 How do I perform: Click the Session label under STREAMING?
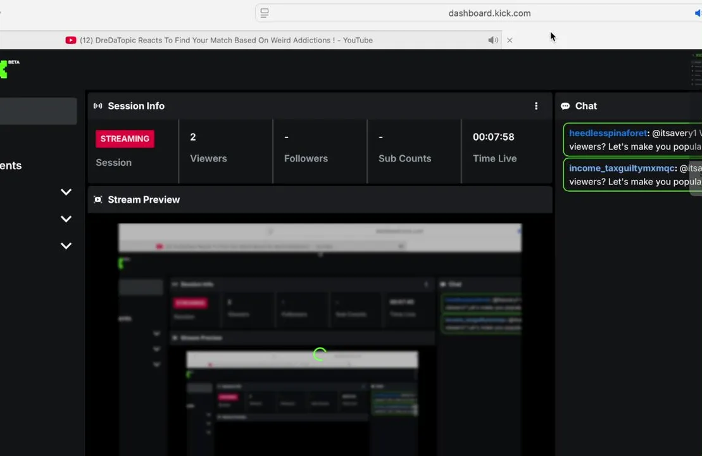pyautogui.click(x=114, y=163)
